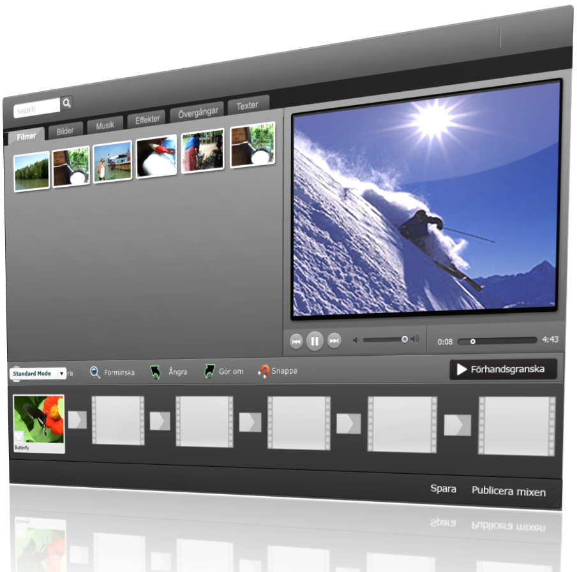
Task: Open the Musik tab
Action: 105,126
